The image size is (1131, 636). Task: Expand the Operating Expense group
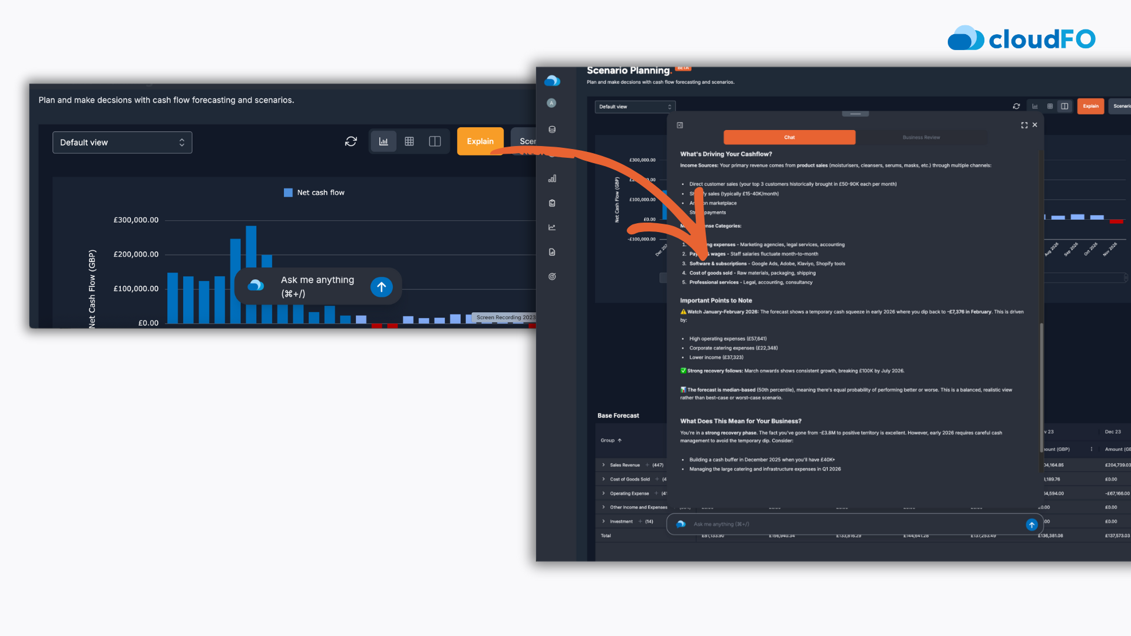pos(603,493)
